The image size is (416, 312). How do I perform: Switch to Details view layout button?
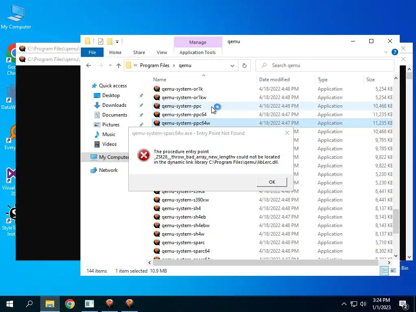[384, 271]
